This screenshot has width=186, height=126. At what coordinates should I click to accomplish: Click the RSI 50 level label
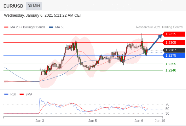pyautogui.click(x=167, y=109)
